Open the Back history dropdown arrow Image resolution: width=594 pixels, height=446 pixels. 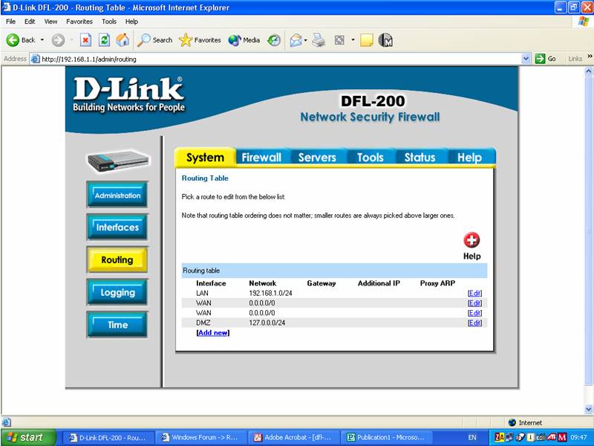coord(42,40)
